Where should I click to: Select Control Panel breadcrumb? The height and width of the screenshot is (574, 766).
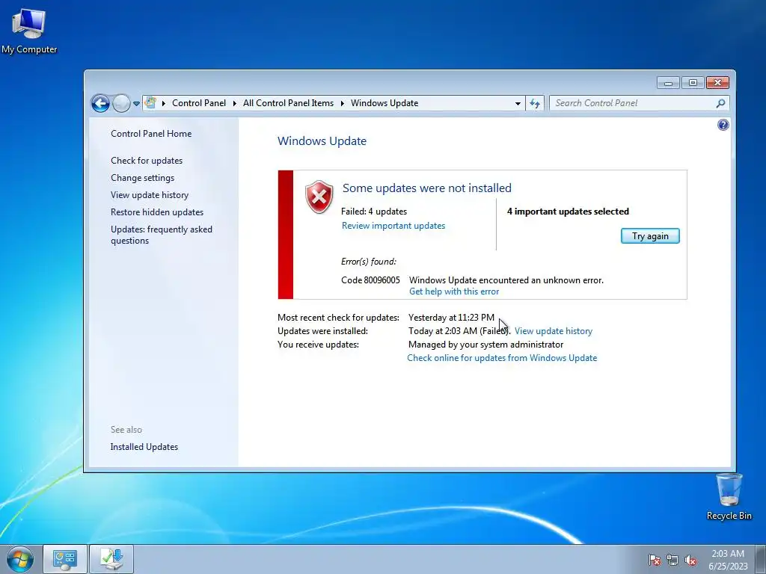click(x=199, y=103)
